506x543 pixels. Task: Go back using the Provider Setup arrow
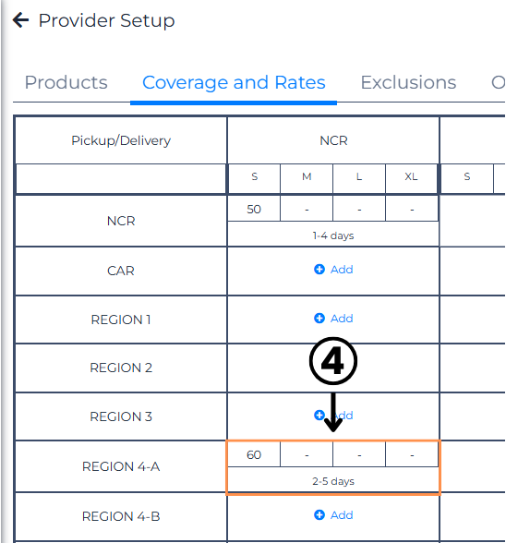pos(21,20)
